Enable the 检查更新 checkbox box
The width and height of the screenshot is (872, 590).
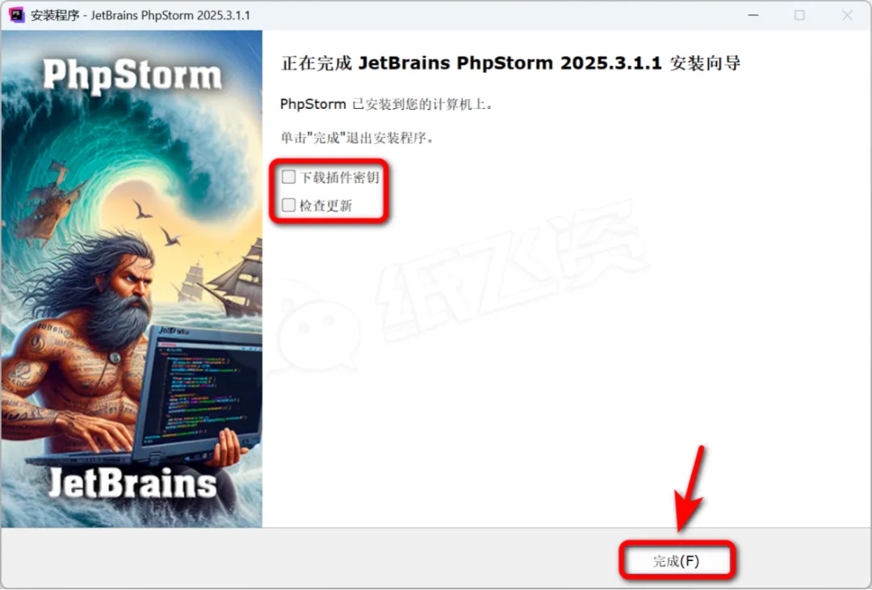click(288, 205)
